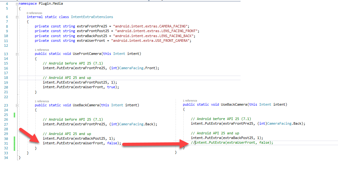Click extraFrontPost25 constant declaration on line 9
Screen dimensions: 338x173
click(93, 31)
